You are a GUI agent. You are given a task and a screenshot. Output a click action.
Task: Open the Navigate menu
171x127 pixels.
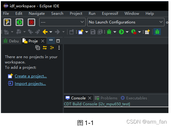click(x=37, y=14)
